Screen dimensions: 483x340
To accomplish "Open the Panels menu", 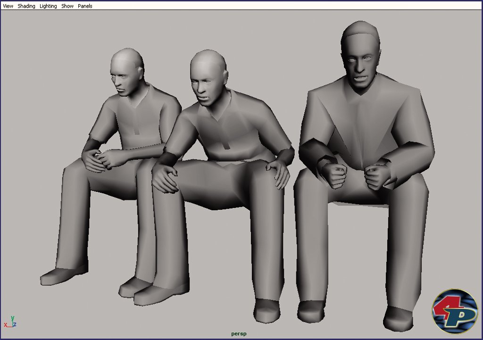I will coord(85,6).
